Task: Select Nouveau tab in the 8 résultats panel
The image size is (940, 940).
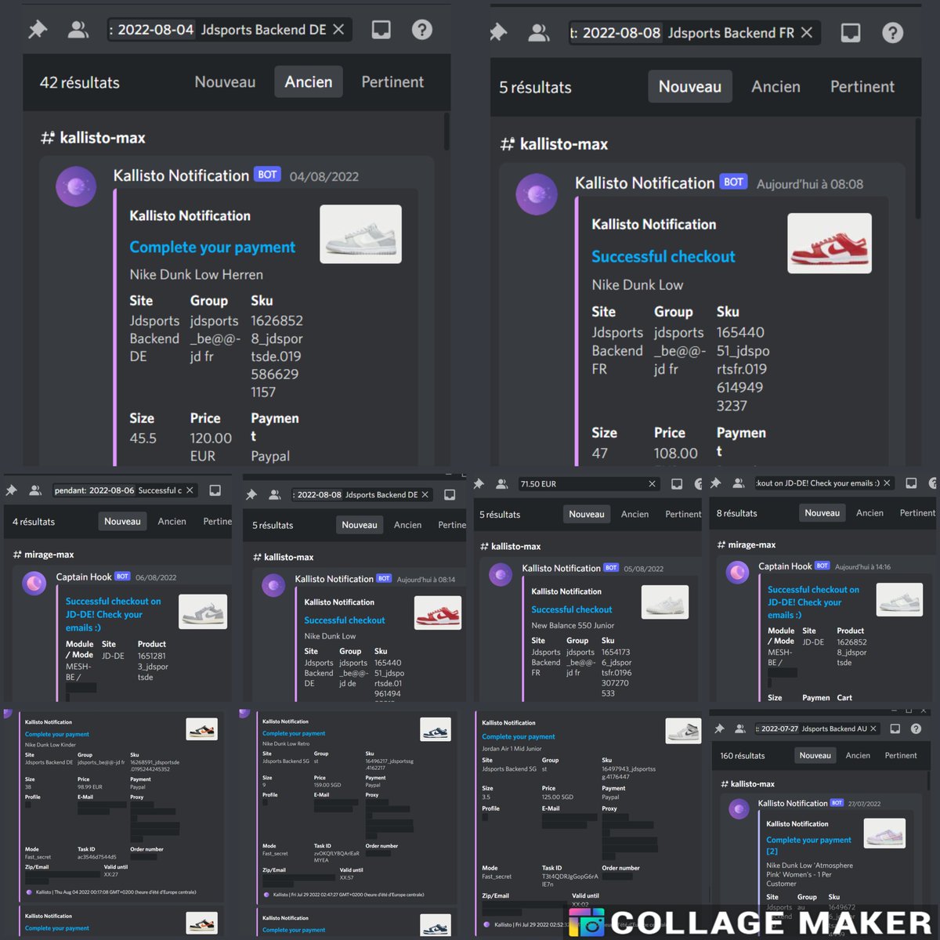Action: tap(822, 513)
